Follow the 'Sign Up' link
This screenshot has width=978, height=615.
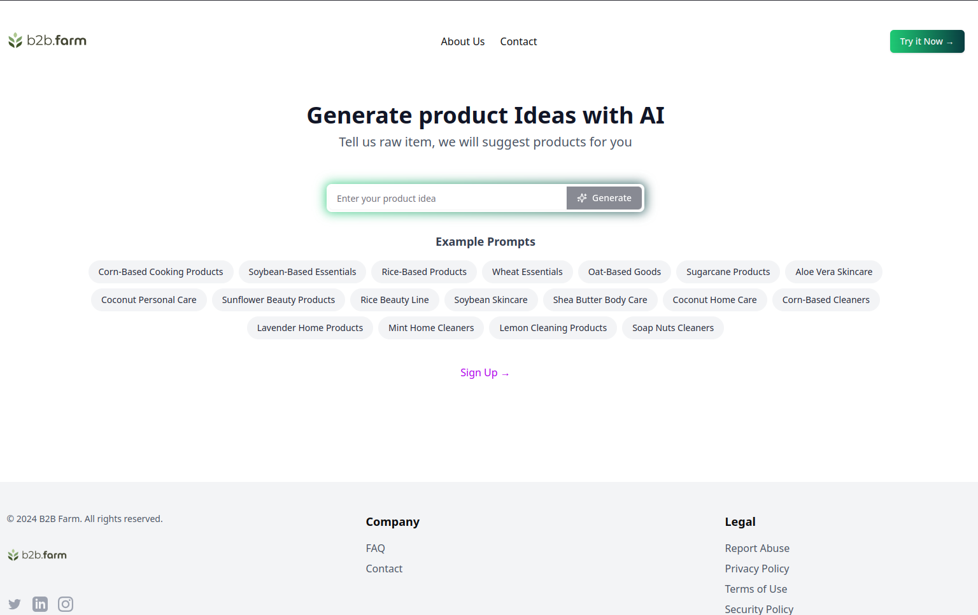coord(485,372)
